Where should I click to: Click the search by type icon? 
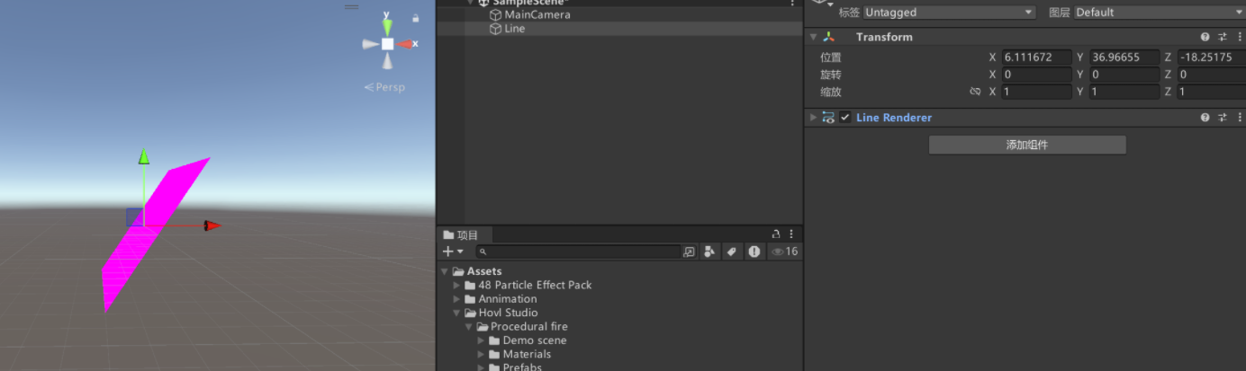point(710,252)
